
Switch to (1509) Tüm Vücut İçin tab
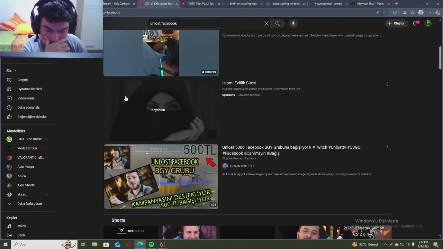[201, 4]
